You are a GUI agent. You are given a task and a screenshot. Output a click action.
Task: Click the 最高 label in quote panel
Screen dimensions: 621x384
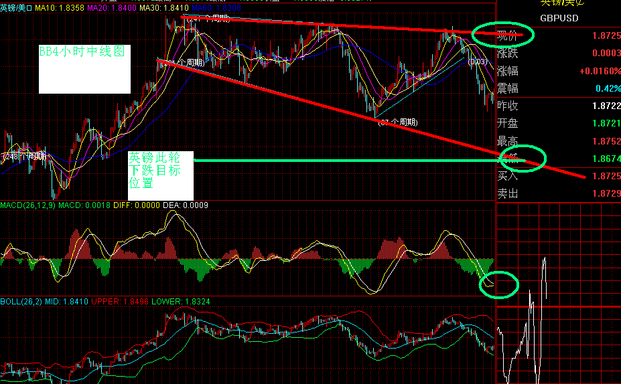point(507,141)
